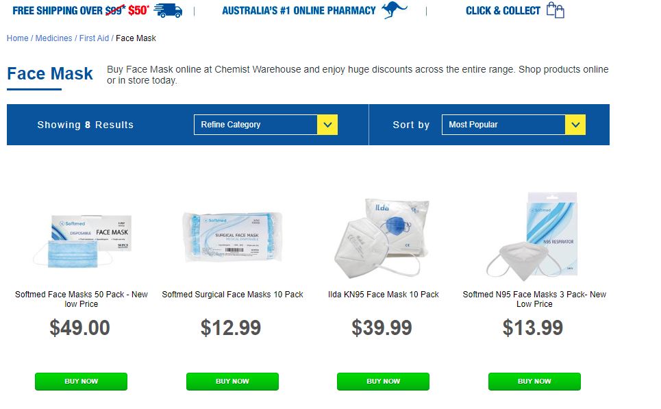661x409 pixels.
Task: Expand sorting options via the yellow chevron
Action: 575,124
